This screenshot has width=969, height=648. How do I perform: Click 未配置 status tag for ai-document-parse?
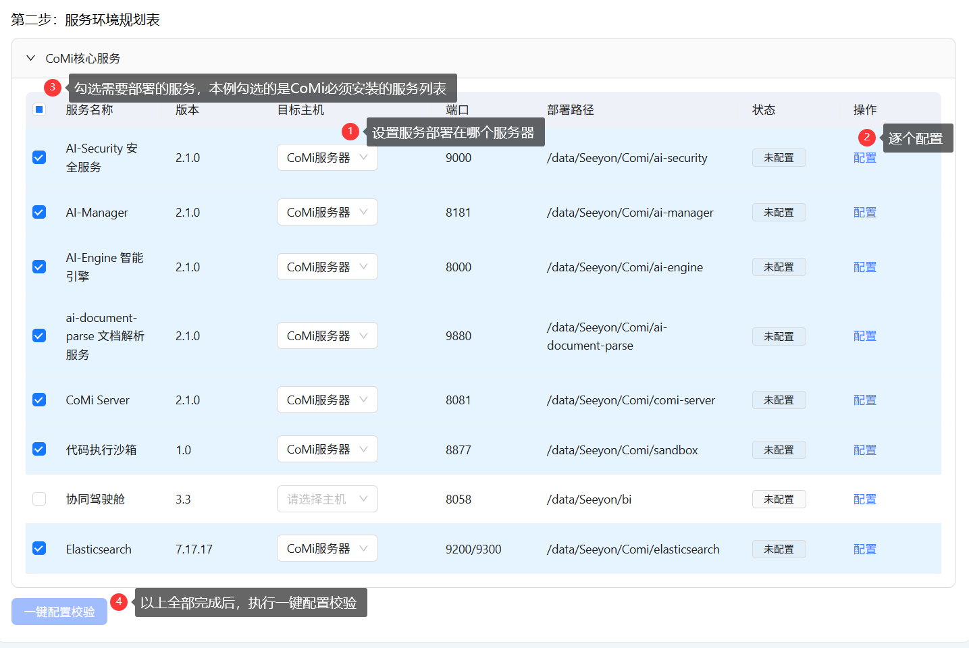click(779, 336)
